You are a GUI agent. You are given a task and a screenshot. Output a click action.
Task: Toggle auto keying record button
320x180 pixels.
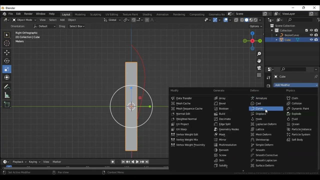tap(113, 162)
